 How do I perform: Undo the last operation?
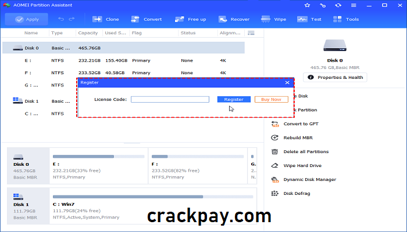click(60, 19)
